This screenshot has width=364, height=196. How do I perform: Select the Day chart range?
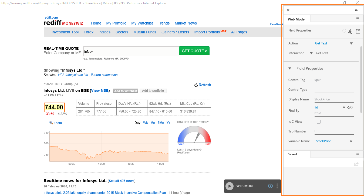click(137, 123)
